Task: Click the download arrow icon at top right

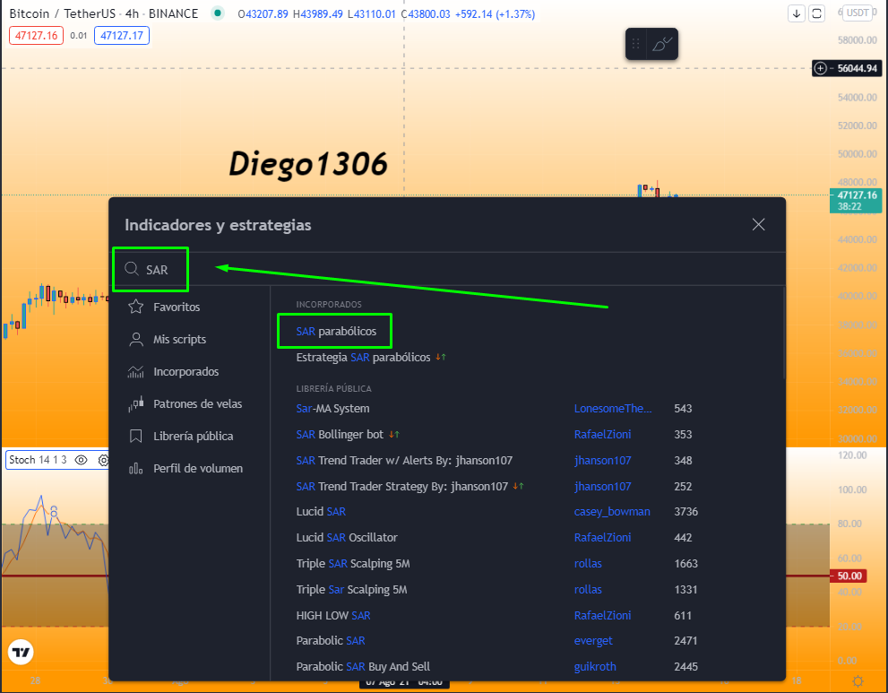Action: pyautogui.click(x=797, y=13)
